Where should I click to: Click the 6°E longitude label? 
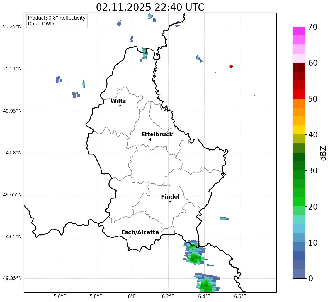pyautogui.click(x=132, y=296)
